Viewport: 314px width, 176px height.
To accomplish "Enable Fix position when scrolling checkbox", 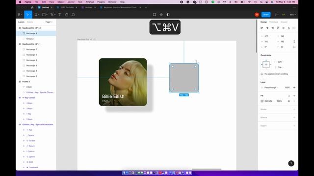I will click(262, 74).
